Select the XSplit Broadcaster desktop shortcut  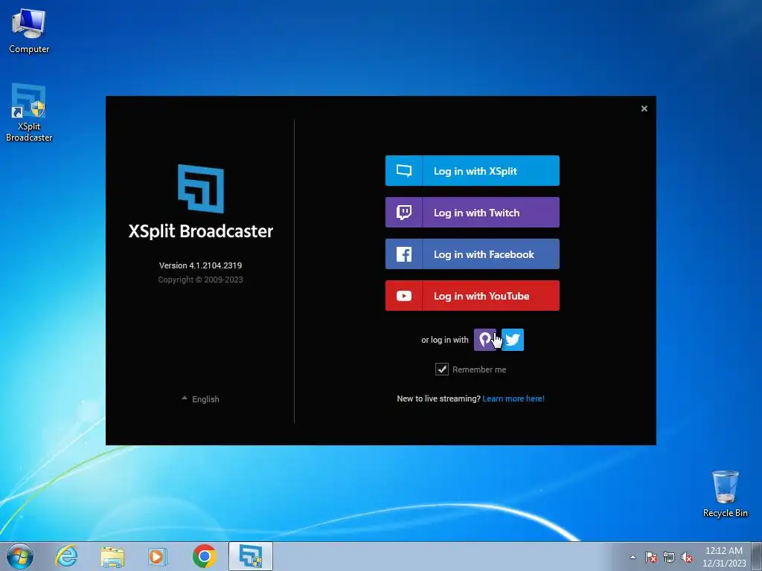(29, 113)
